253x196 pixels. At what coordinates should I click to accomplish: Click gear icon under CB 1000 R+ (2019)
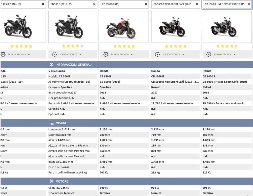tap(209, 54)
